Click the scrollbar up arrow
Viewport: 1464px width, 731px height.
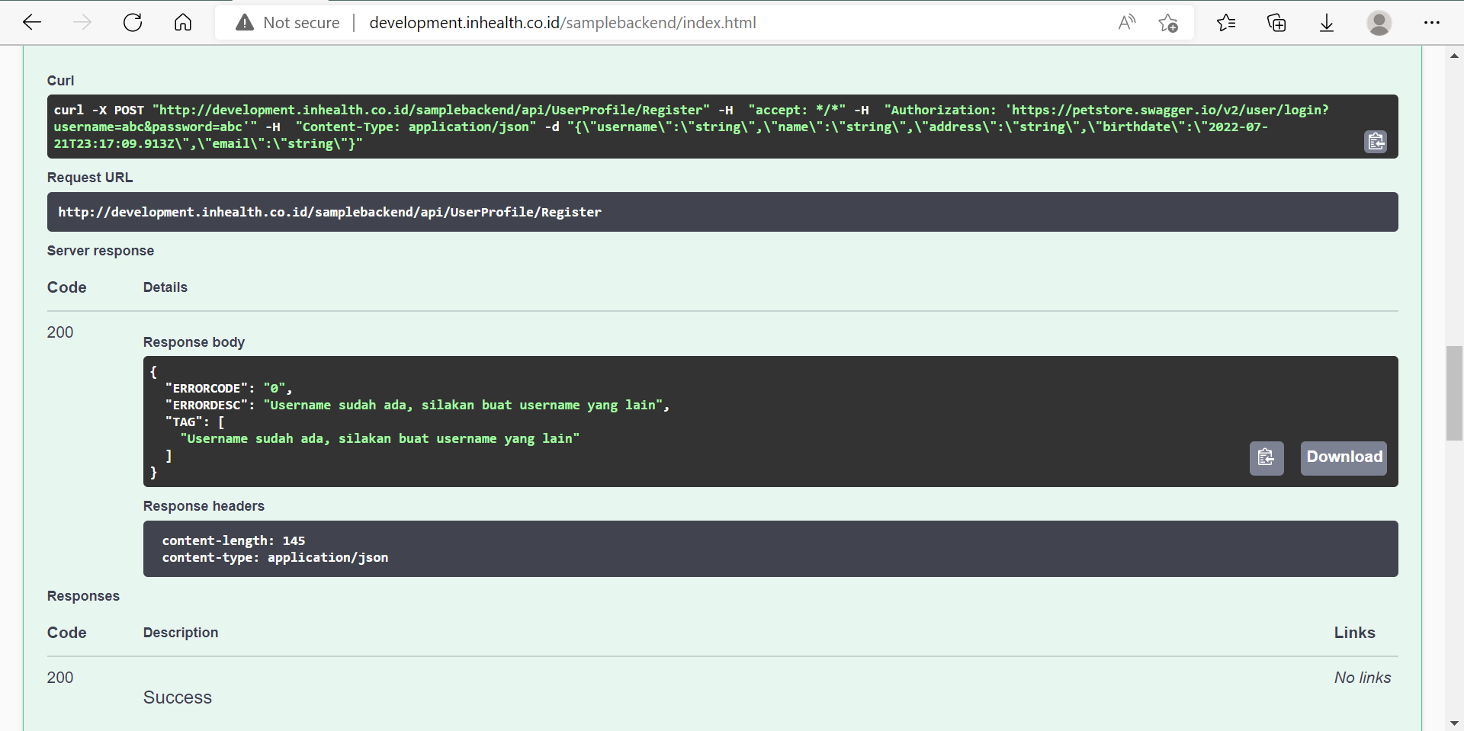(x=1454, y=56)
